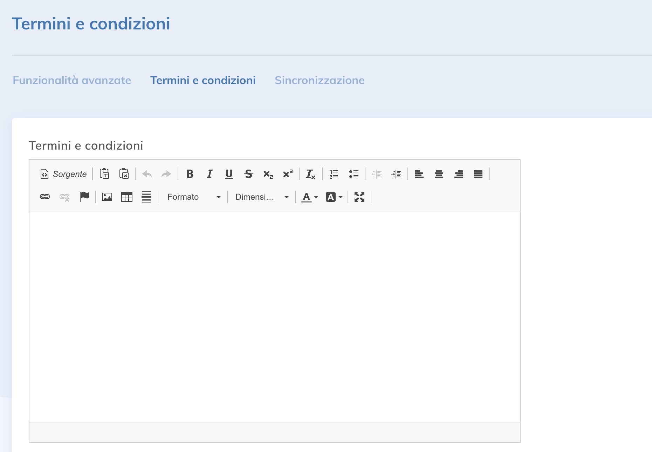Insert an image into the editor
The image size is (652, 452).
click(107, 197)
